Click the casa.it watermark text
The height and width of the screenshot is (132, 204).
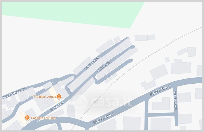tap(111, 101)
